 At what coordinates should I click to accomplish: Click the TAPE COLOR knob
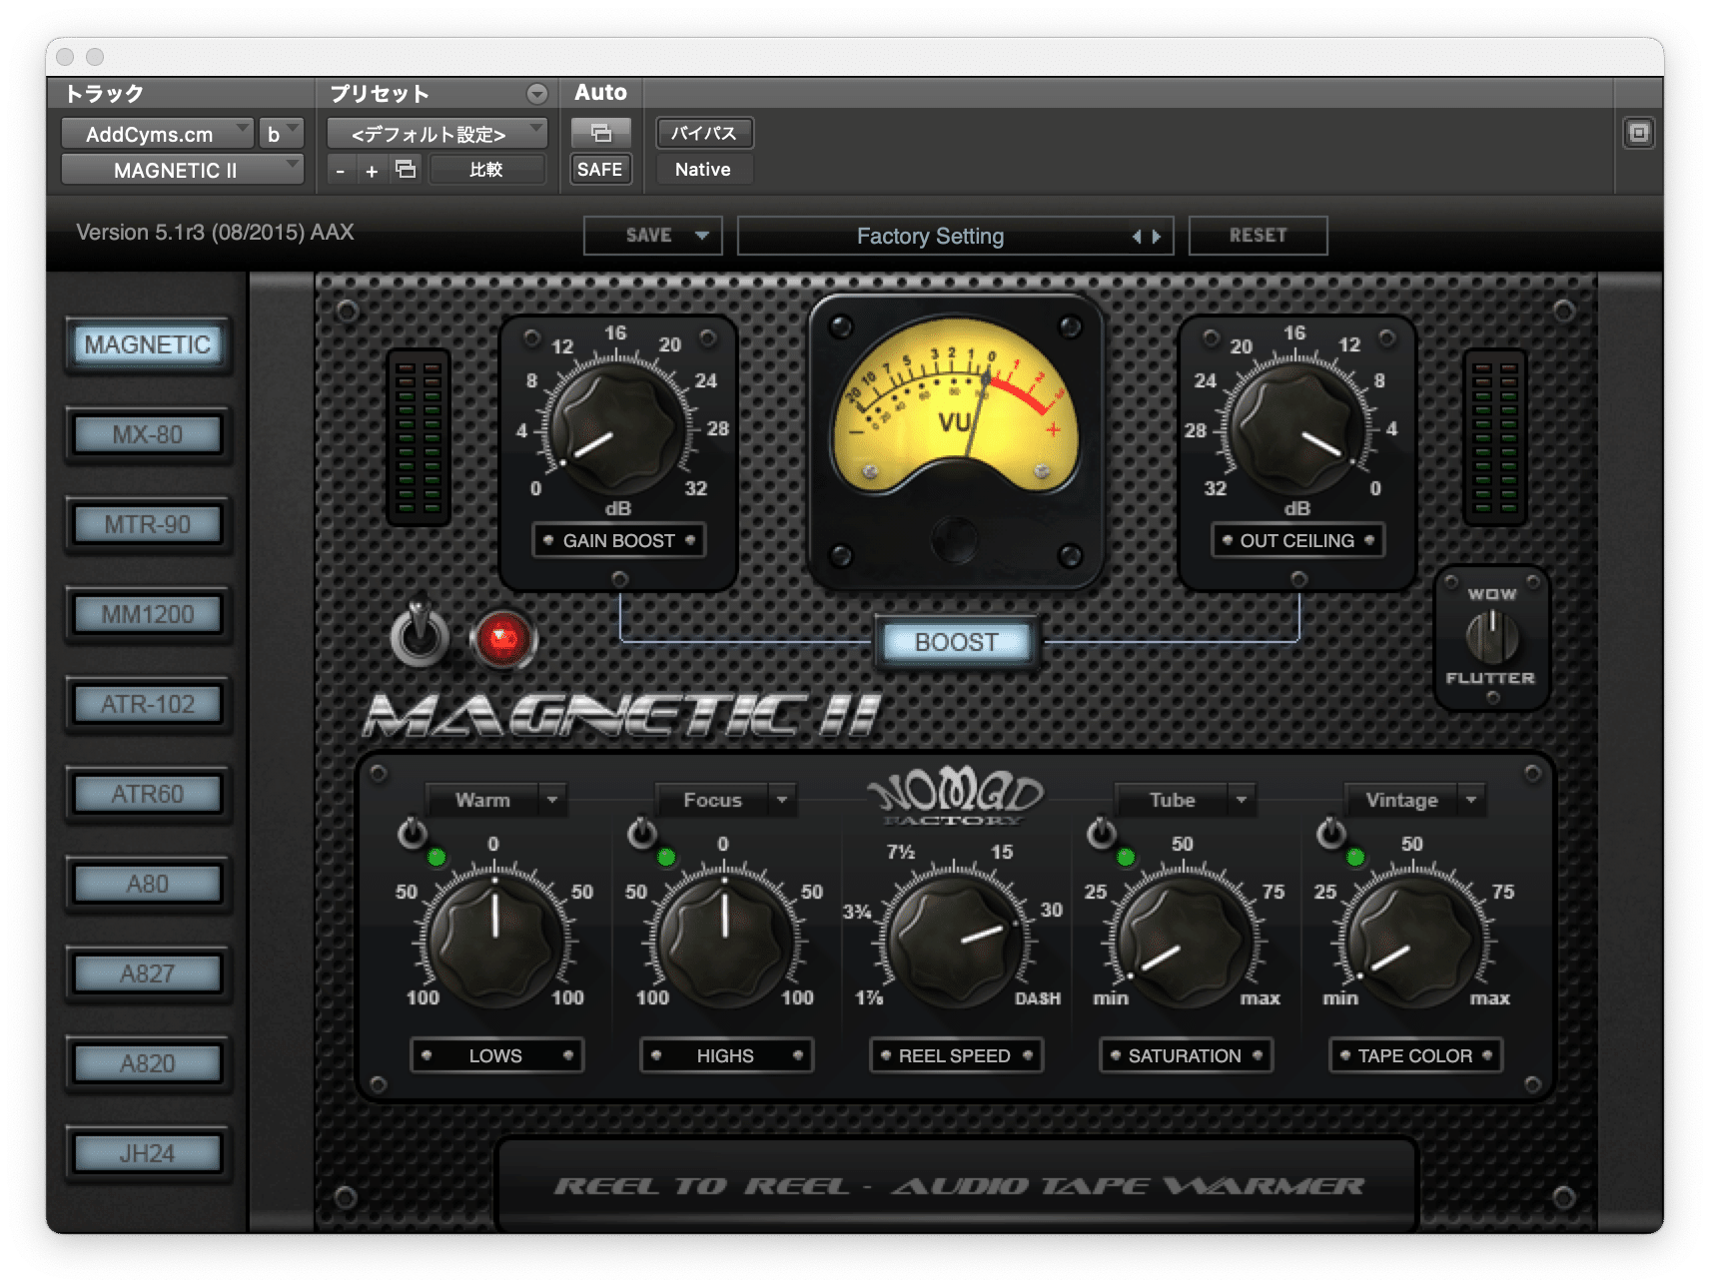1414,941
